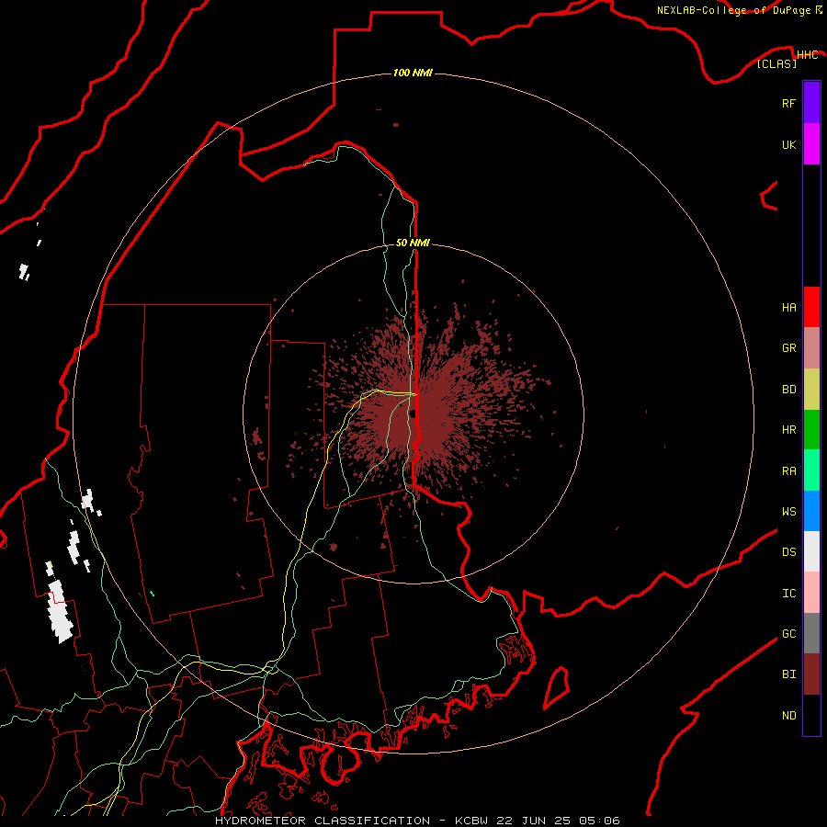Click the HA red legend swatch
Image resolution: width=827 pixels, height=827 pixels.
[x=811, y=307]
